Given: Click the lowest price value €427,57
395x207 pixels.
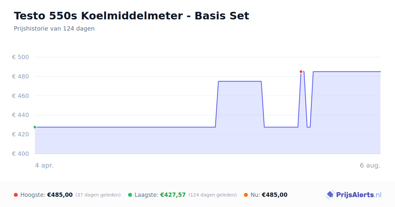Looking at the screenshot, I should tap(173, 195).
